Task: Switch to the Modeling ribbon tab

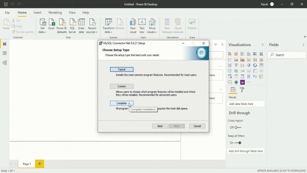Action: click(x=55, y=12)
